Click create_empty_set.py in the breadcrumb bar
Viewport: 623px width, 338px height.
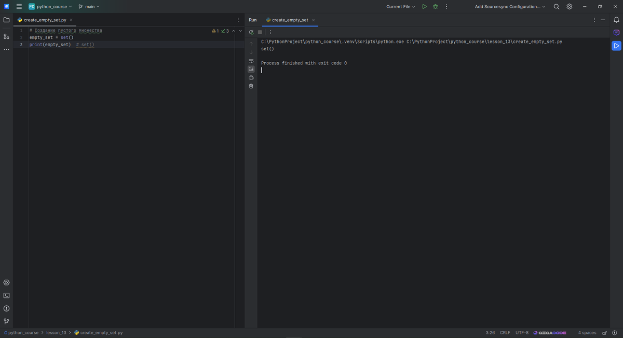(99, 333)
